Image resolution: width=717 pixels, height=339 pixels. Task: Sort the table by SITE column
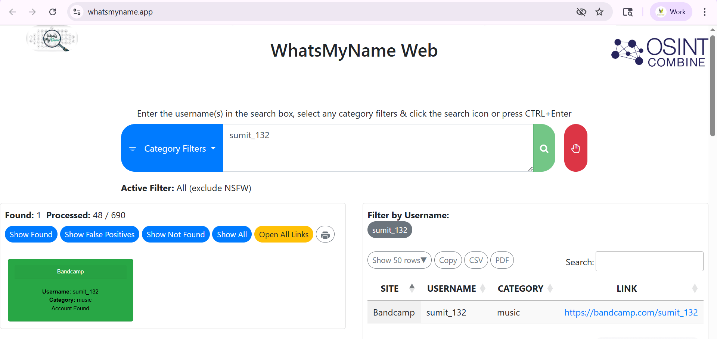(x=394, y=288)
